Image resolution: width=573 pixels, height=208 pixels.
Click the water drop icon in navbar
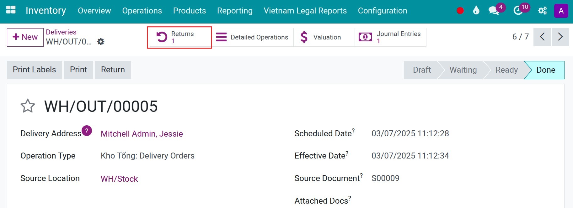[x=476, y=11]
